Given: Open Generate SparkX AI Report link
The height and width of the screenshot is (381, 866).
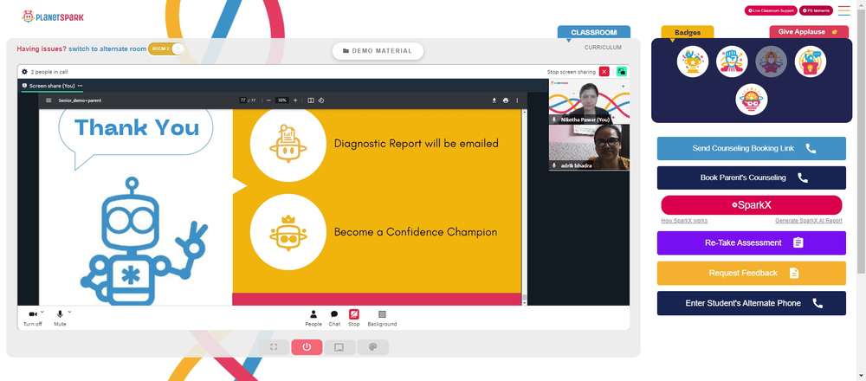Looking at the screenshot, I should [809, 221].
